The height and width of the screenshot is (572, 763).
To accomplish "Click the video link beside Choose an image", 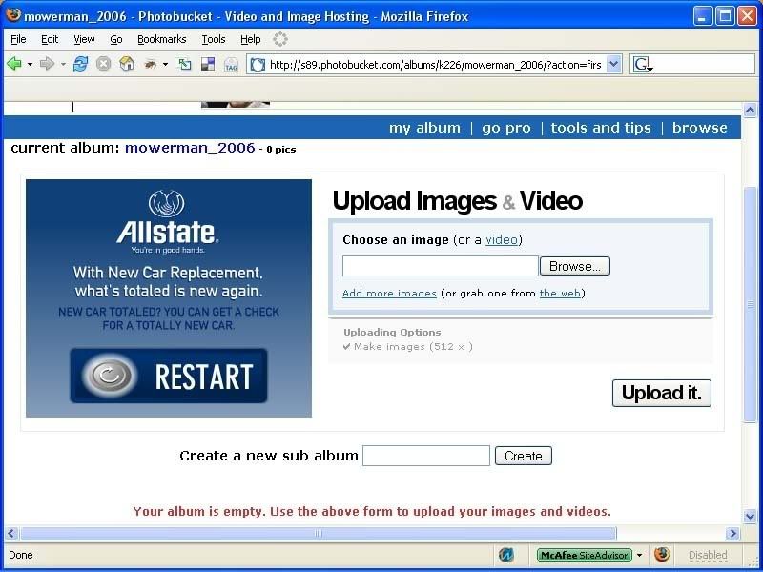I will coord(502,240).
